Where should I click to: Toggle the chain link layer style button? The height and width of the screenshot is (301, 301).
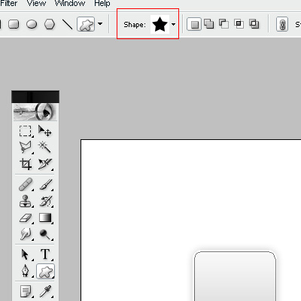tap(282, 24)
